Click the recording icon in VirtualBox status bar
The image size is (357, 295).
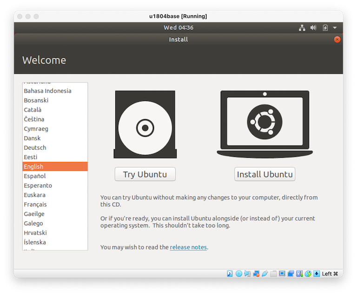coord(291,273)
